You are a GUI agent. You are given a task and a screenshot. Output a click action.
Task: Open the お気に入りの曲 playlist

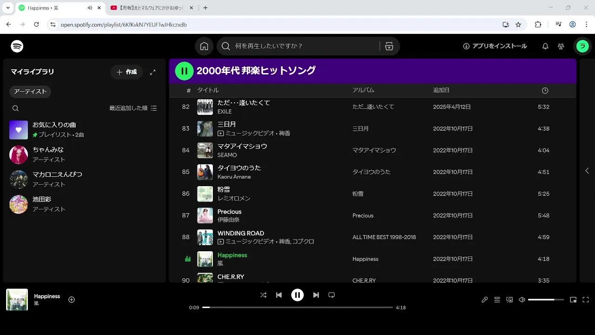(x=85, y=130)
